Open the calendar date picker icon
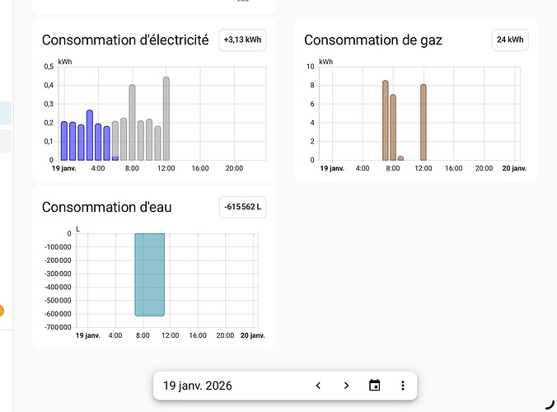The image size is (557, 412). (375, 386)
